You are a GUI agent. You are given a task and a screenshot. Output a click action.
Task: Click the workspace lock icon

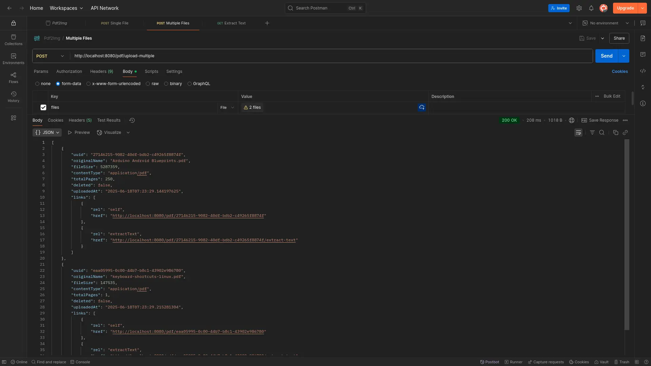coord(14,23)
